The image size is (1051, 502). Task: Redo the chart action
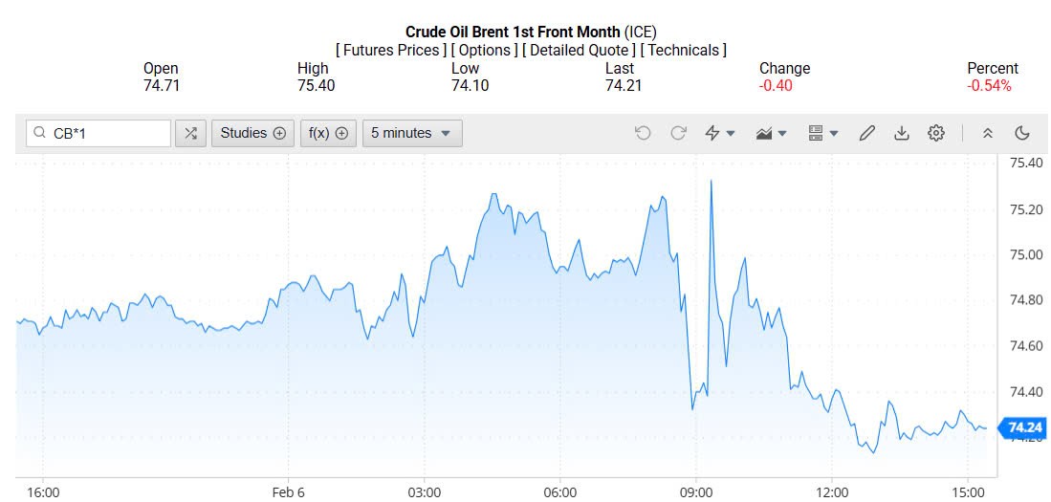(678, 133)
